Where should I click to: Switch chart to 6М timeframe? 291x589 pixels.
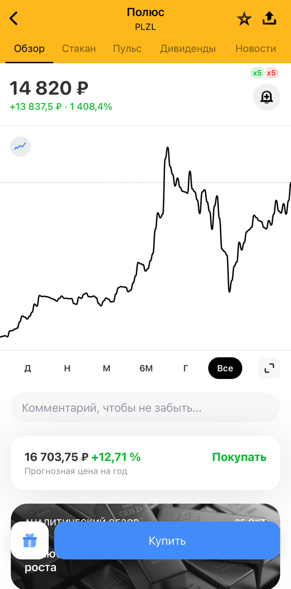(x=146, y=368)
